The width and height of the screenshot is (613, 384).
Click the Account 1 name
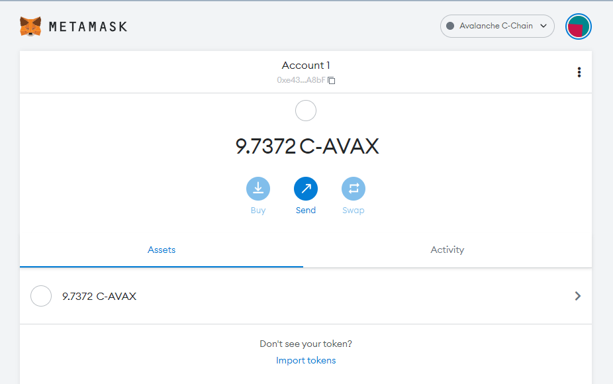306,66
